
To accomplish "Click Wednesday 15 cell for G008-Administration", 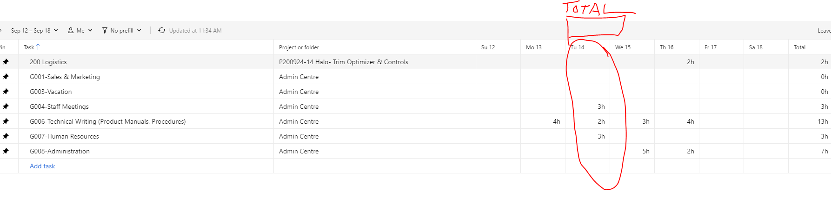I will (x=632, y=151).
